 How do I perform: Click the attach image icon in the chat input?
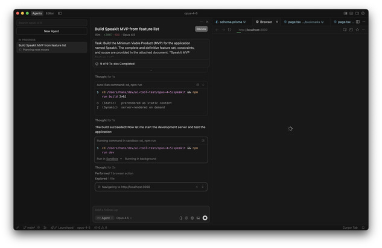point(199,218)
